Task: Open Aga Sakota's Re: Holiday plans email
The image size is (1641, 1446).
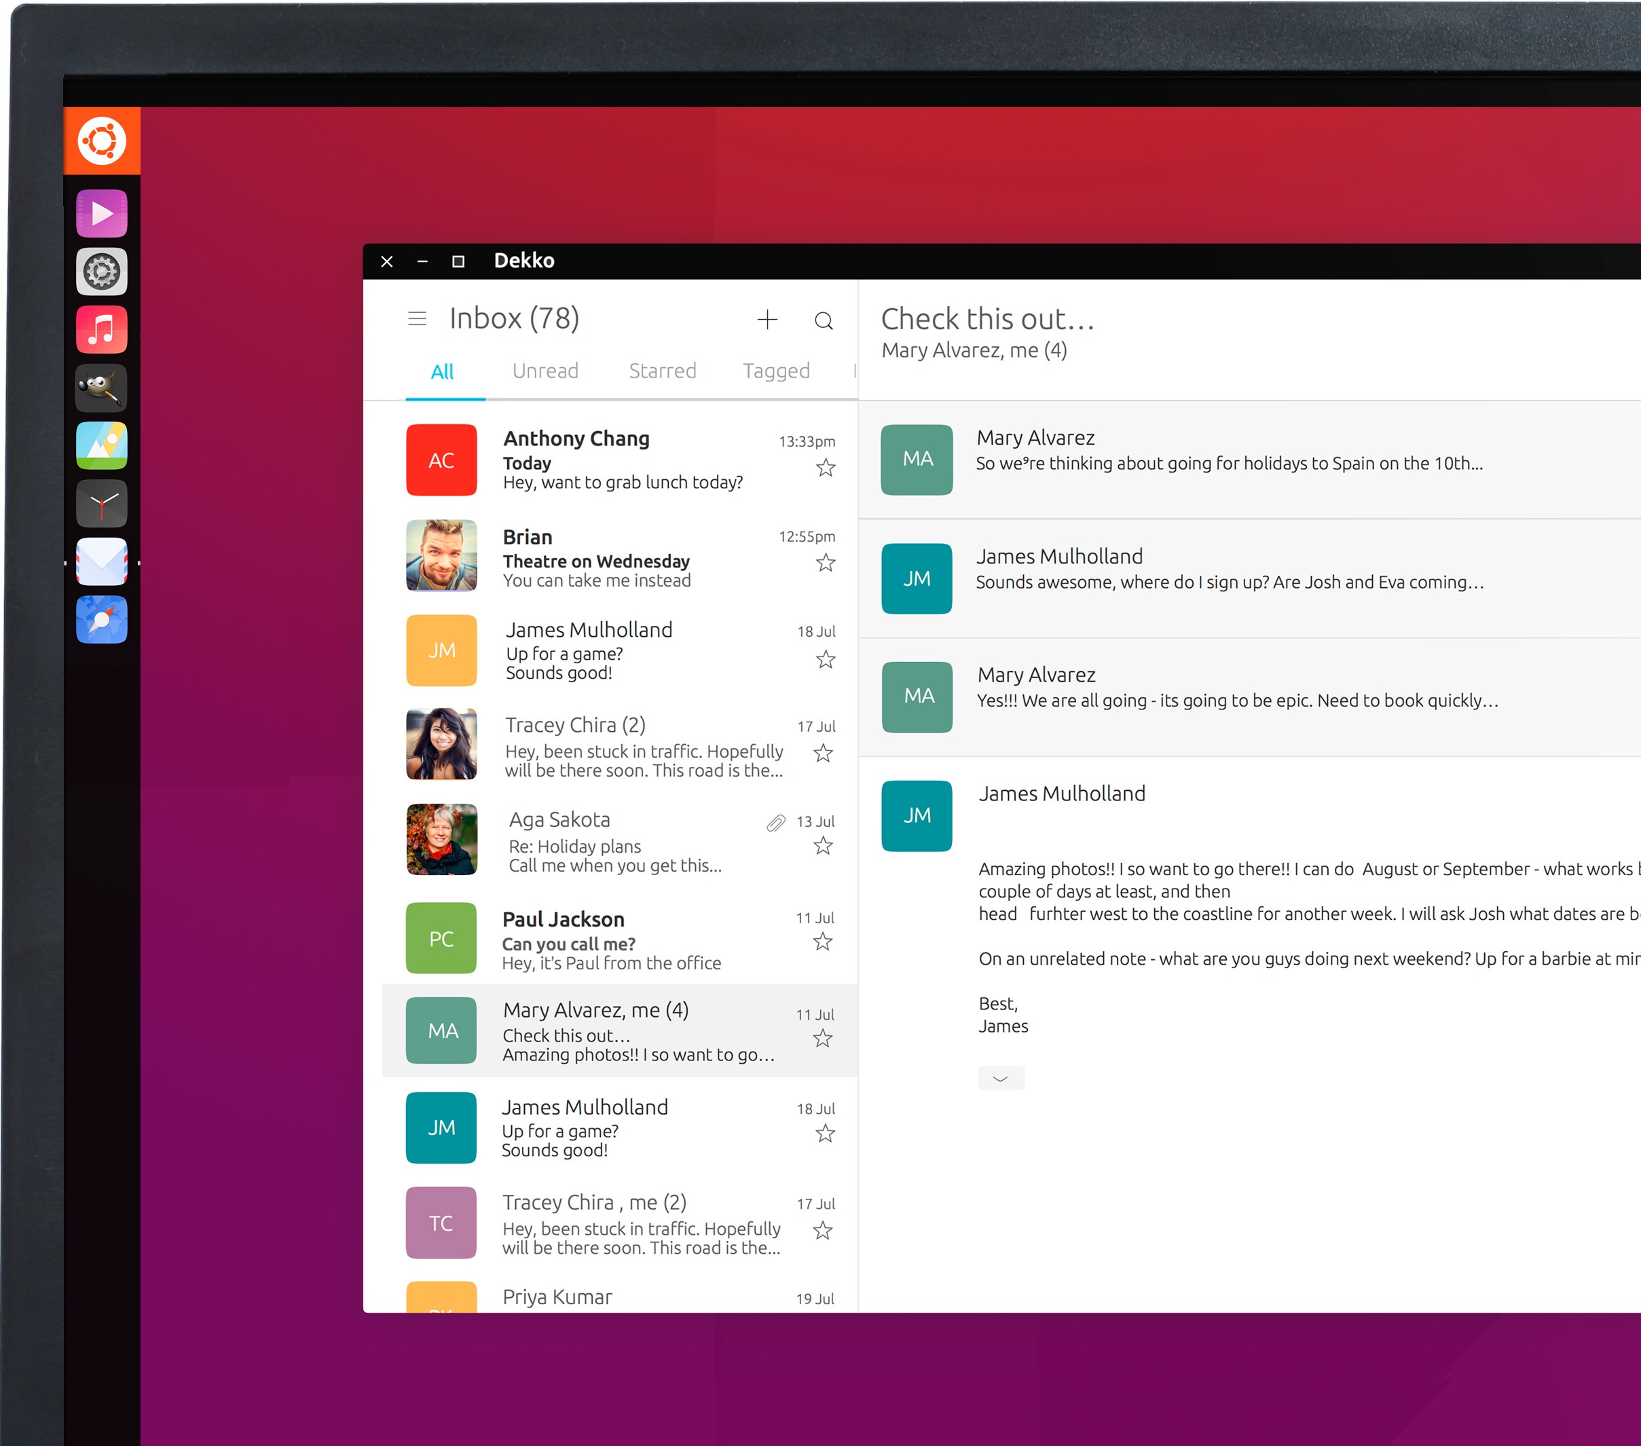Action: (x=620, y=841)
